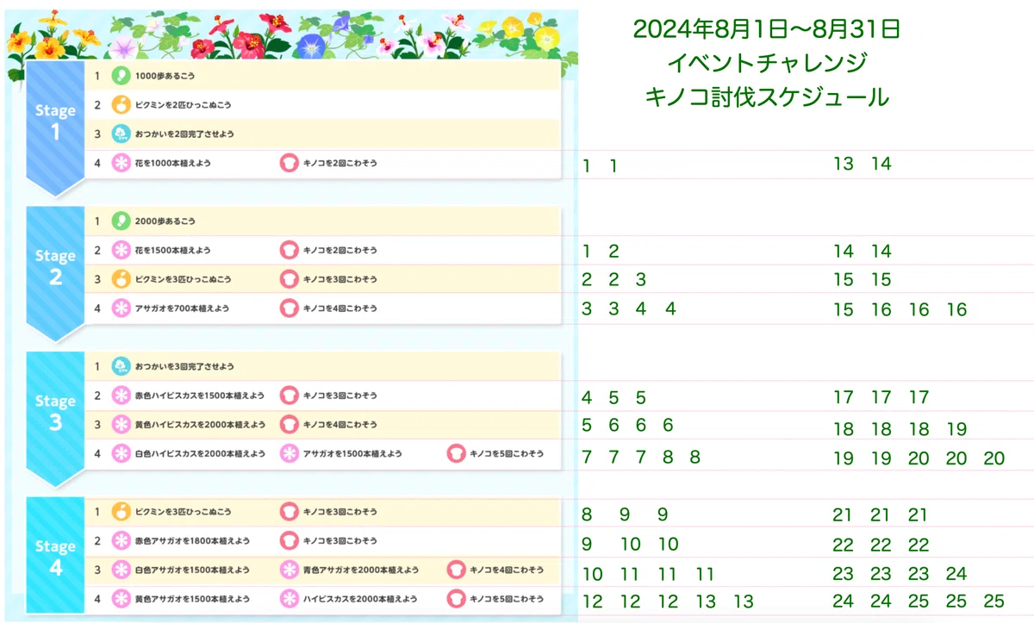Image resolution: width=1034 pixels, height=623 pixels.
Task: Click the orange seedling icon beside ピクミンを2匹ひっこぬこう
Action: pyautogui.click(x=121, y=105)
